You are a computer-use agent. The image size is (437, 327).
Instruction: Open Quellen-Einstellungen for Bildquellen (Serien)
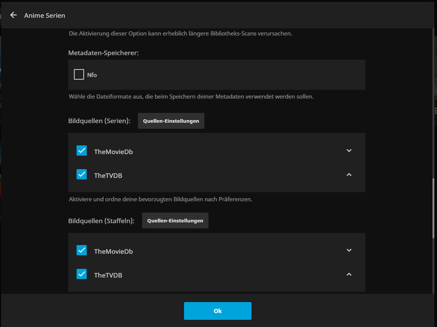click(171, 121)
